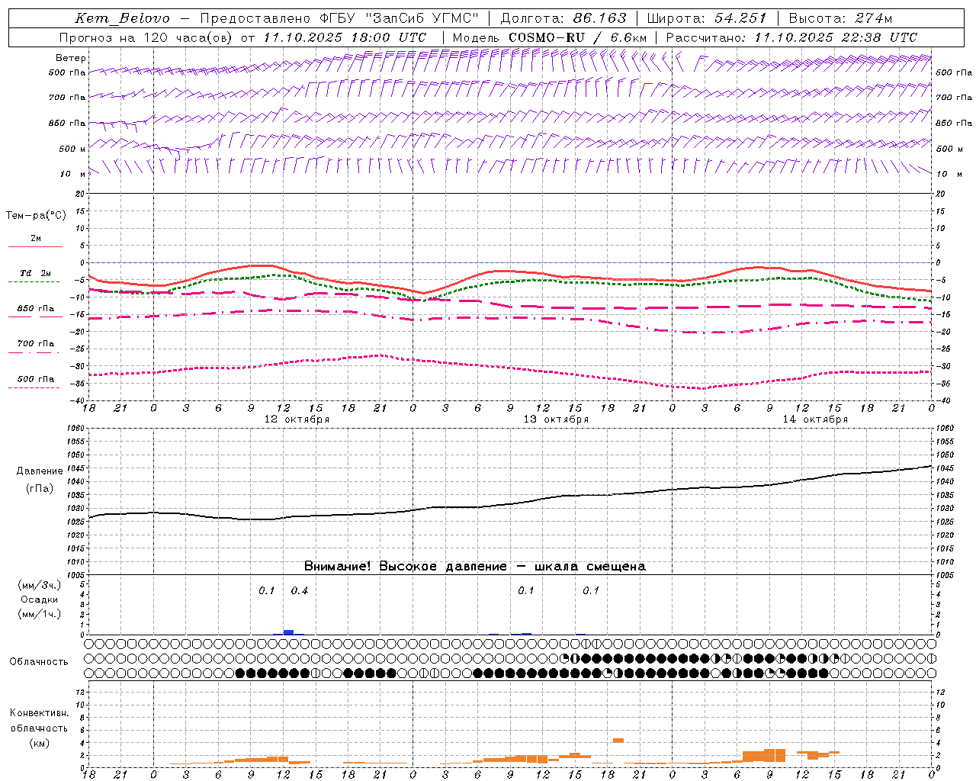The height and width of the screenshot is (781, 976).
Task: Click the 500 гПа temperature legend dotted sample
Action: [x=34, y=387]
